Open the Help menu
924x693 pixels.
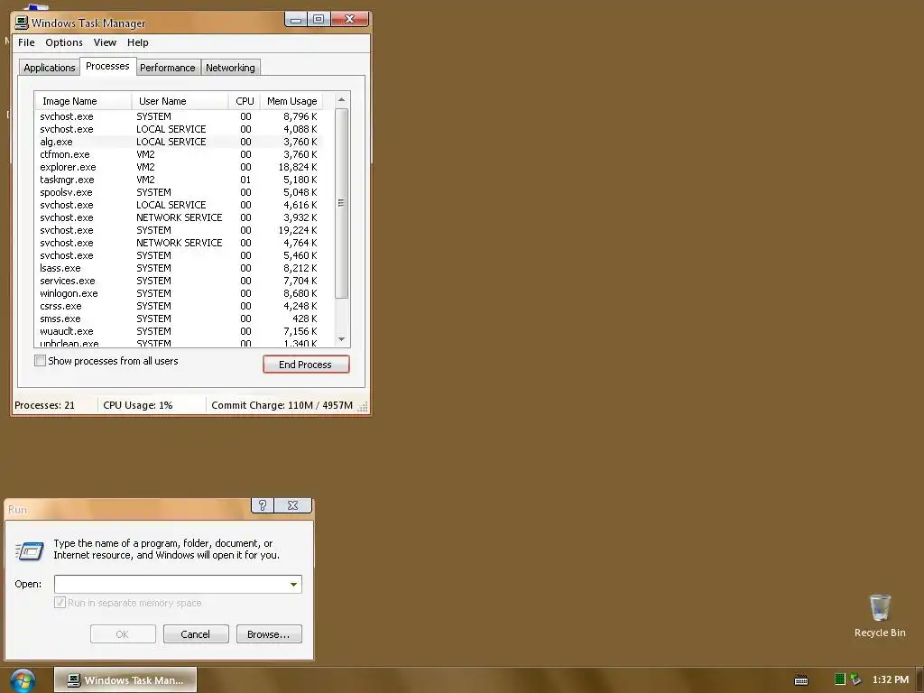coord(138,42)
